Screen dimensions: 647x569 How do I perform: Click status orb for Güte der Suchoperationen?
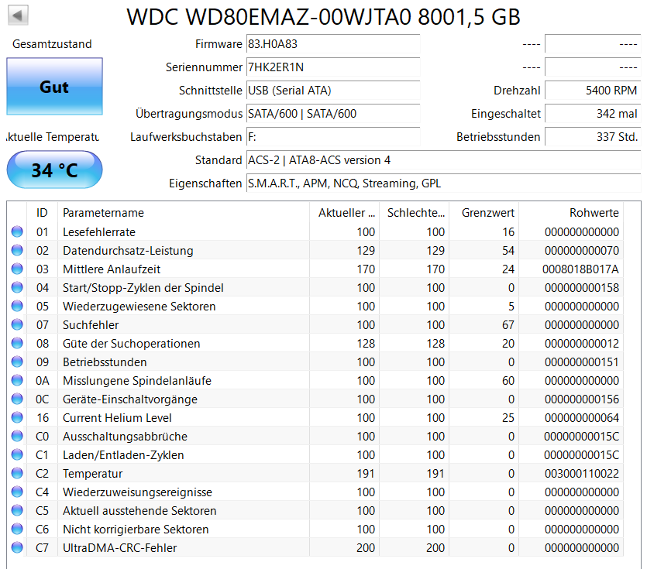pos(17,343)
